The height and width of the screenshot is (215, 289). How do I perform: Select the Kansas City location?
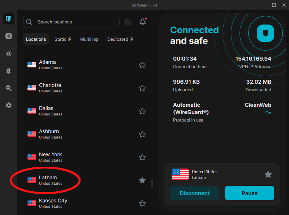tap(87, 203)
